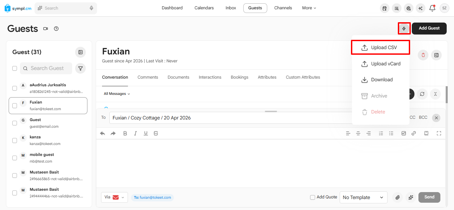Click the video camera icon beside Guests
The image size is (454, 210).
[x=46, y=29]
